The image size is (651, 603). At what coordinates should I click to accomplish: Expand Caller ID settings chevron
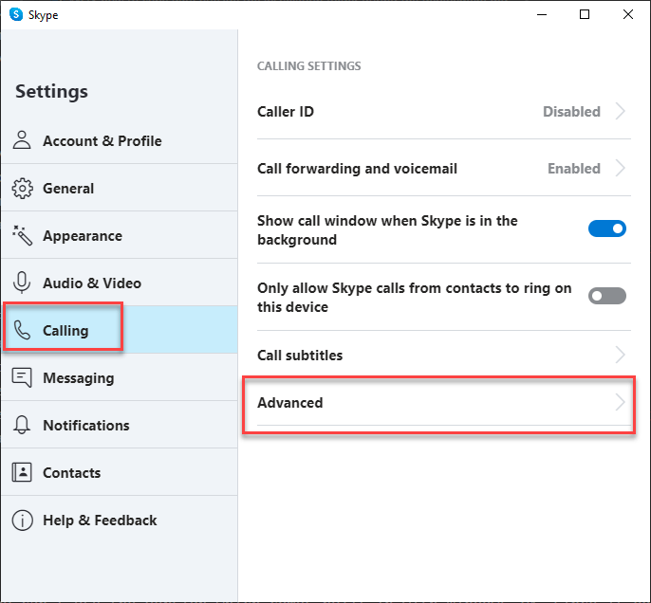click(621, 111)
